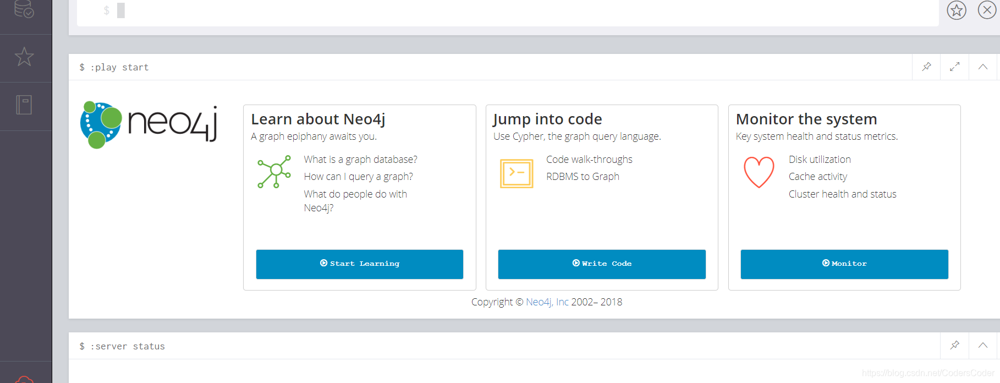This screenshot has width=1000, height=383.
Task: Click the favorite star beside the editor
Action: pos(957,10)
